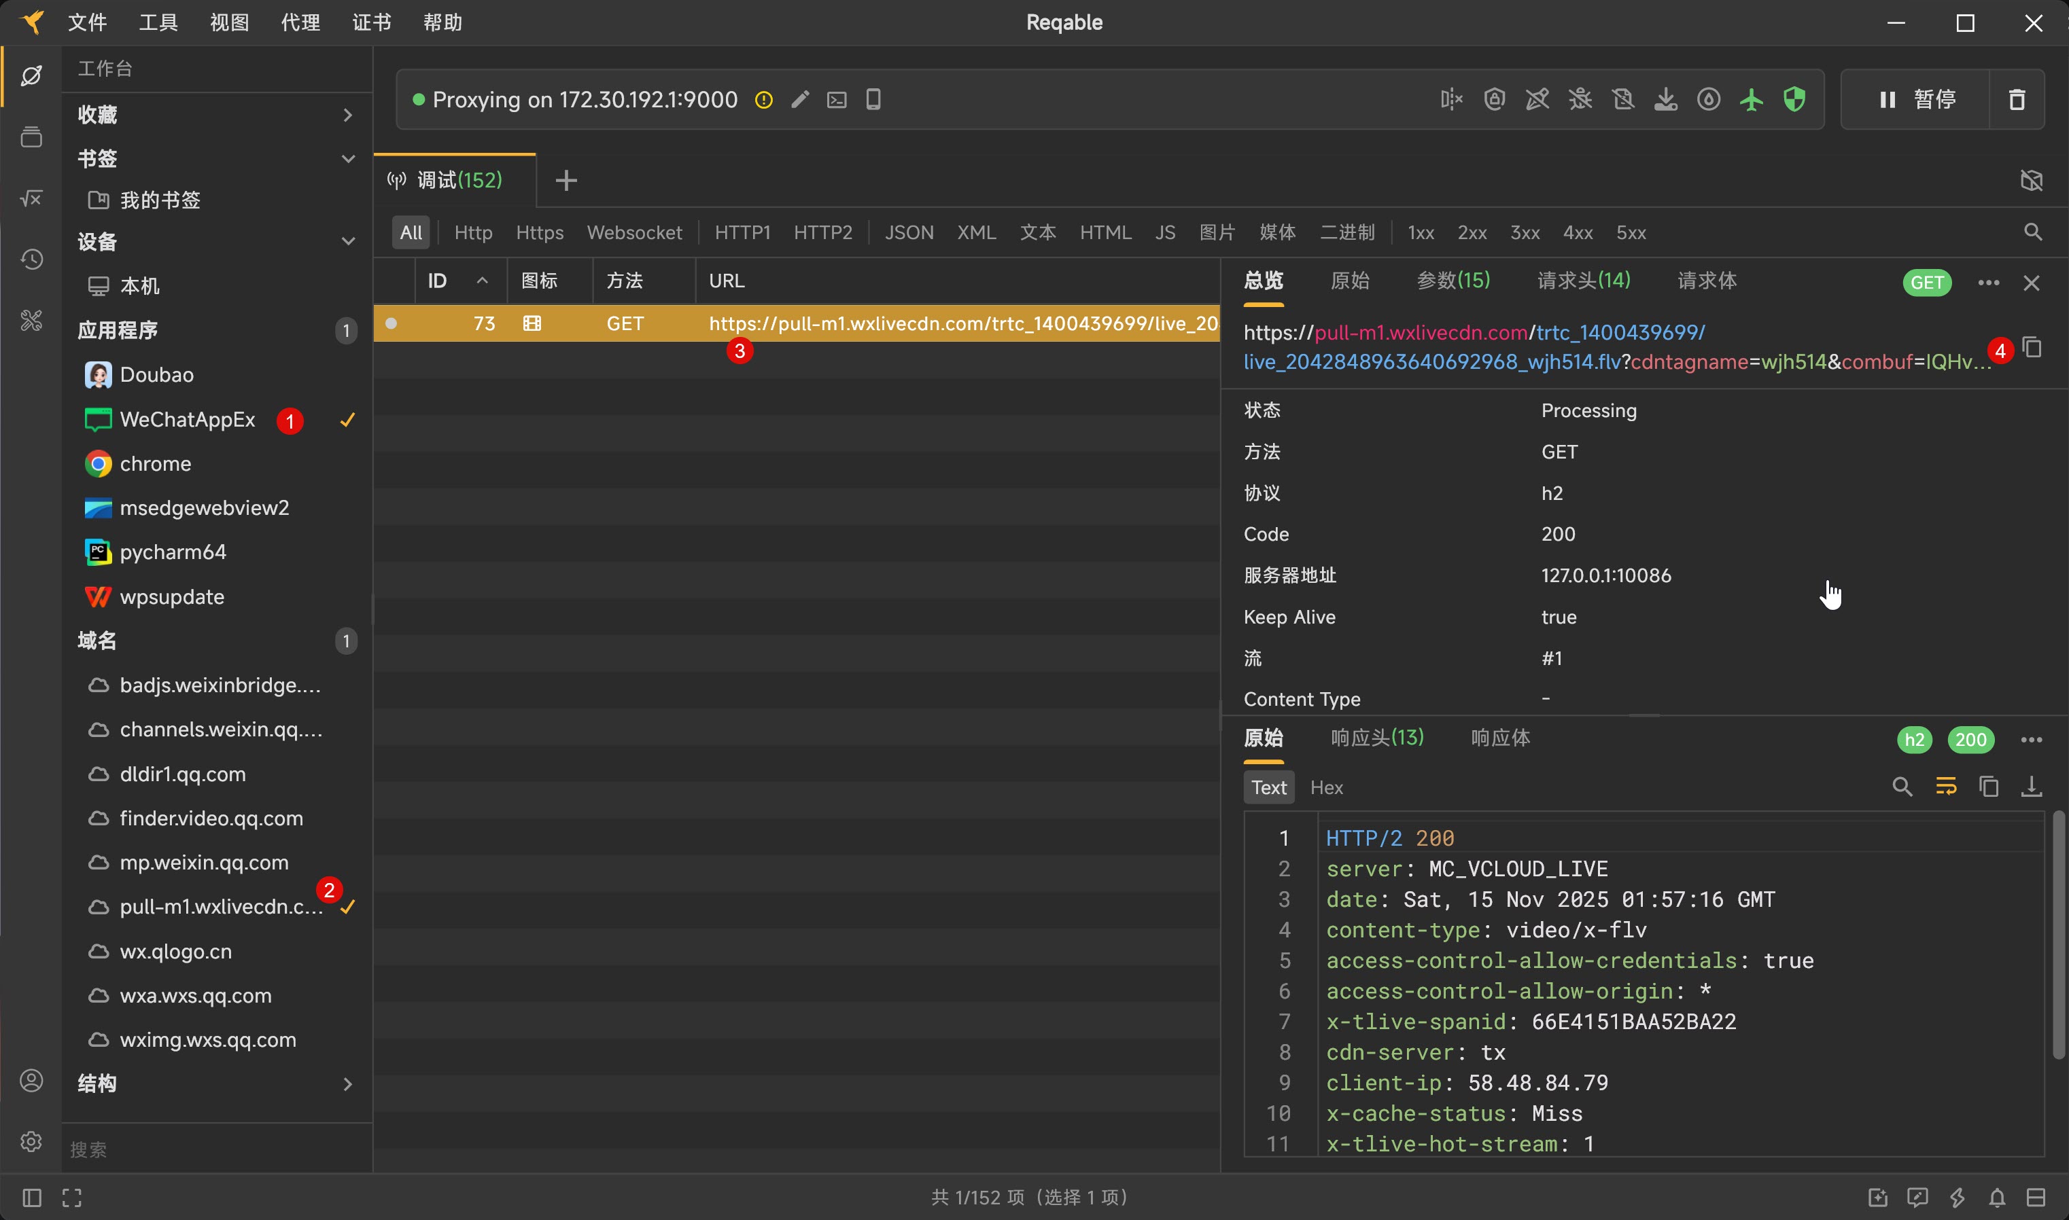Toggle the green shield SSL certificate icon
Viewport: 2069px width, 1220px height.
(x=1794, y=99)
